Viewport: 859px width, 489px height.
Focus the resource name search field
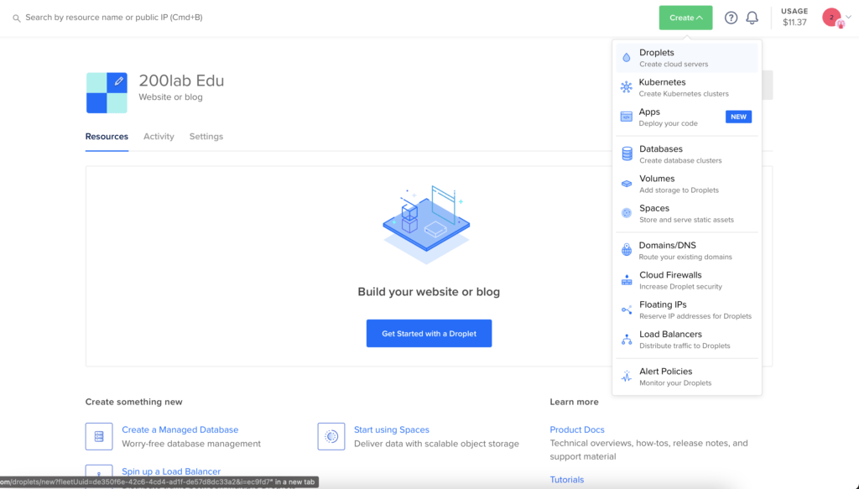click(x=114, y=18)
